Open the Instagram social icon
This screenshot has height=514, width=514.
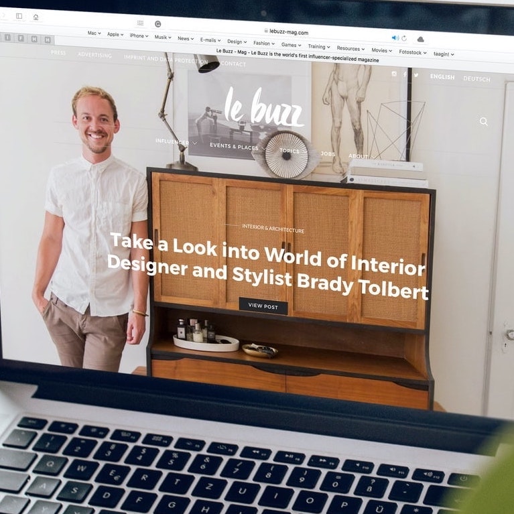[394, 74]
